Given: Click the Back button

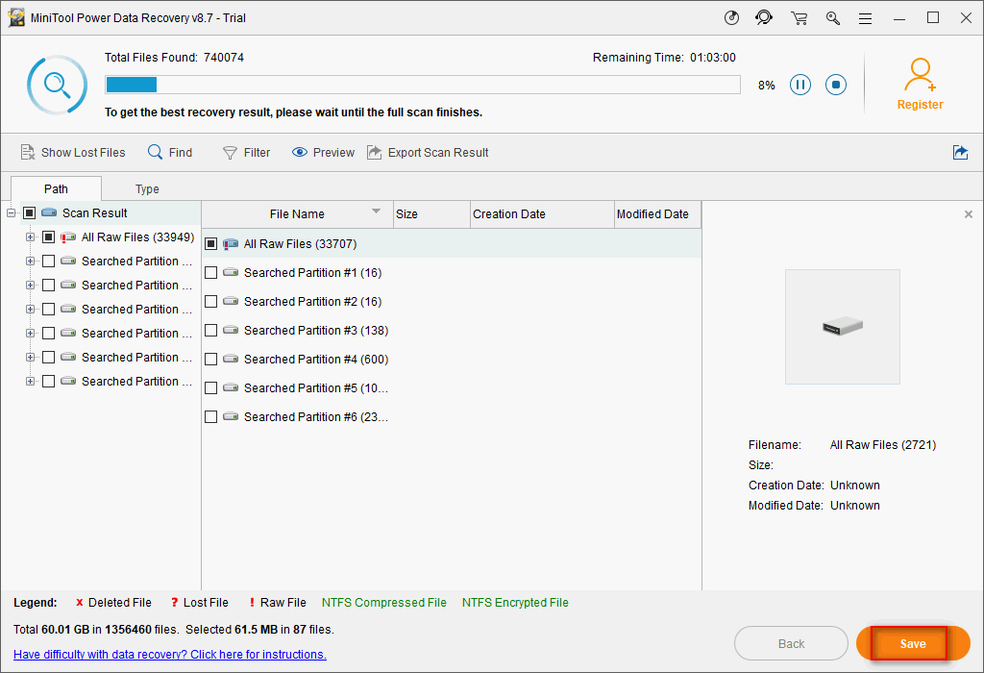Looking at the screenshot, I should pos(792,643).
